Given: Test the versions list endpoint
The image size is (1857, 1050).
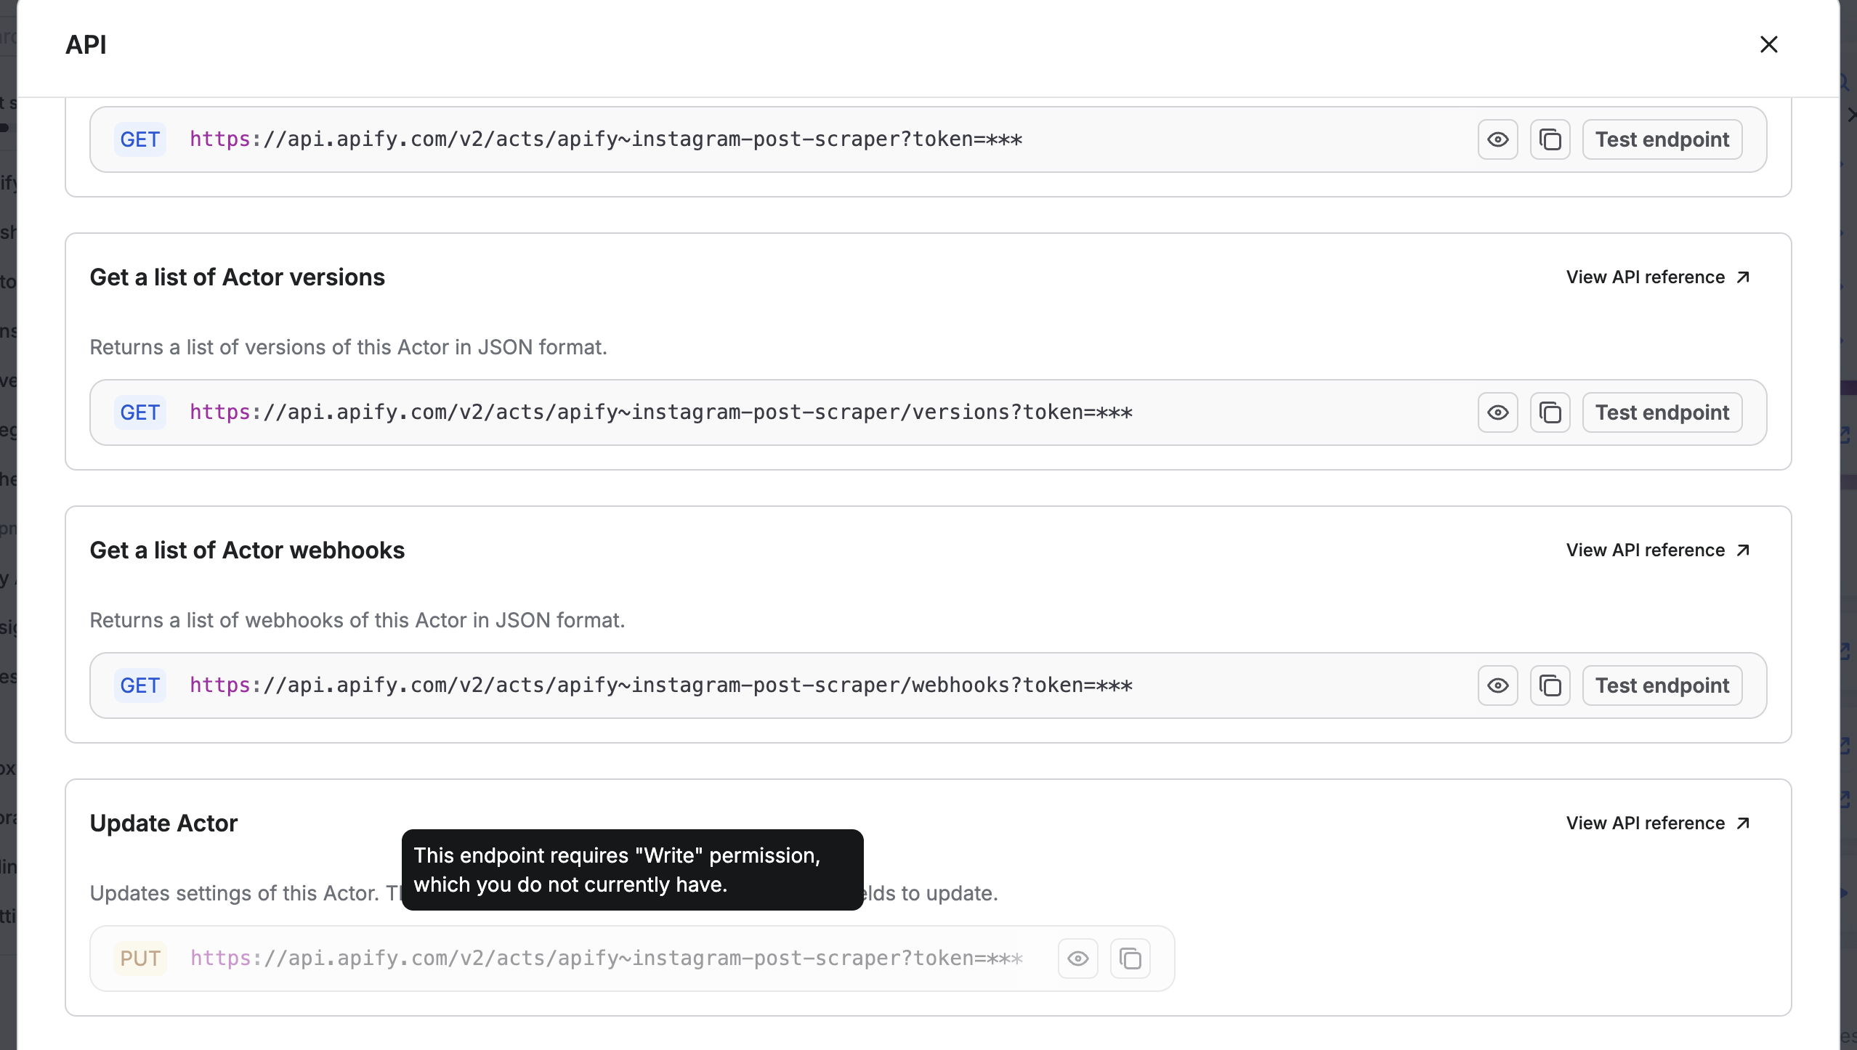Looking at the screenshot, I should tap(1662, 412).
